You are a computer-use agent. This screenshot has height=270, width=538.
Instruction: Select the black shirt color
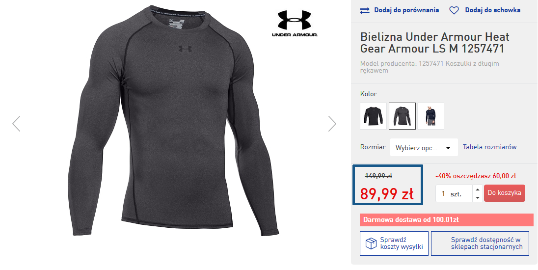coord(373,116)
